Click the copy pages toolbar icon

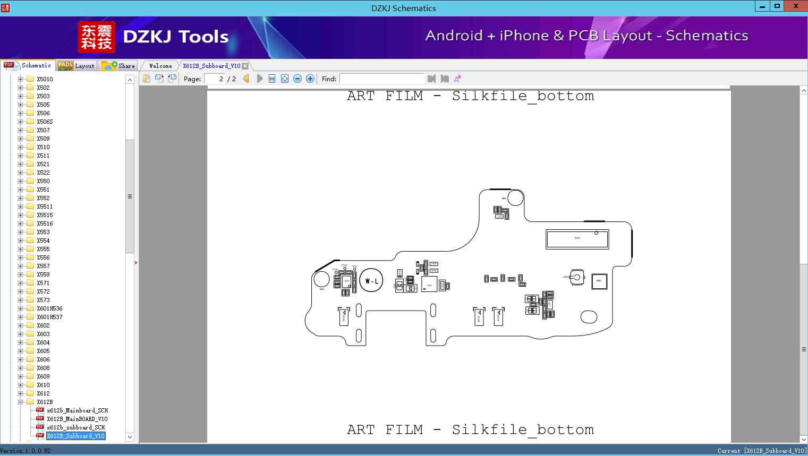point(147,79)
